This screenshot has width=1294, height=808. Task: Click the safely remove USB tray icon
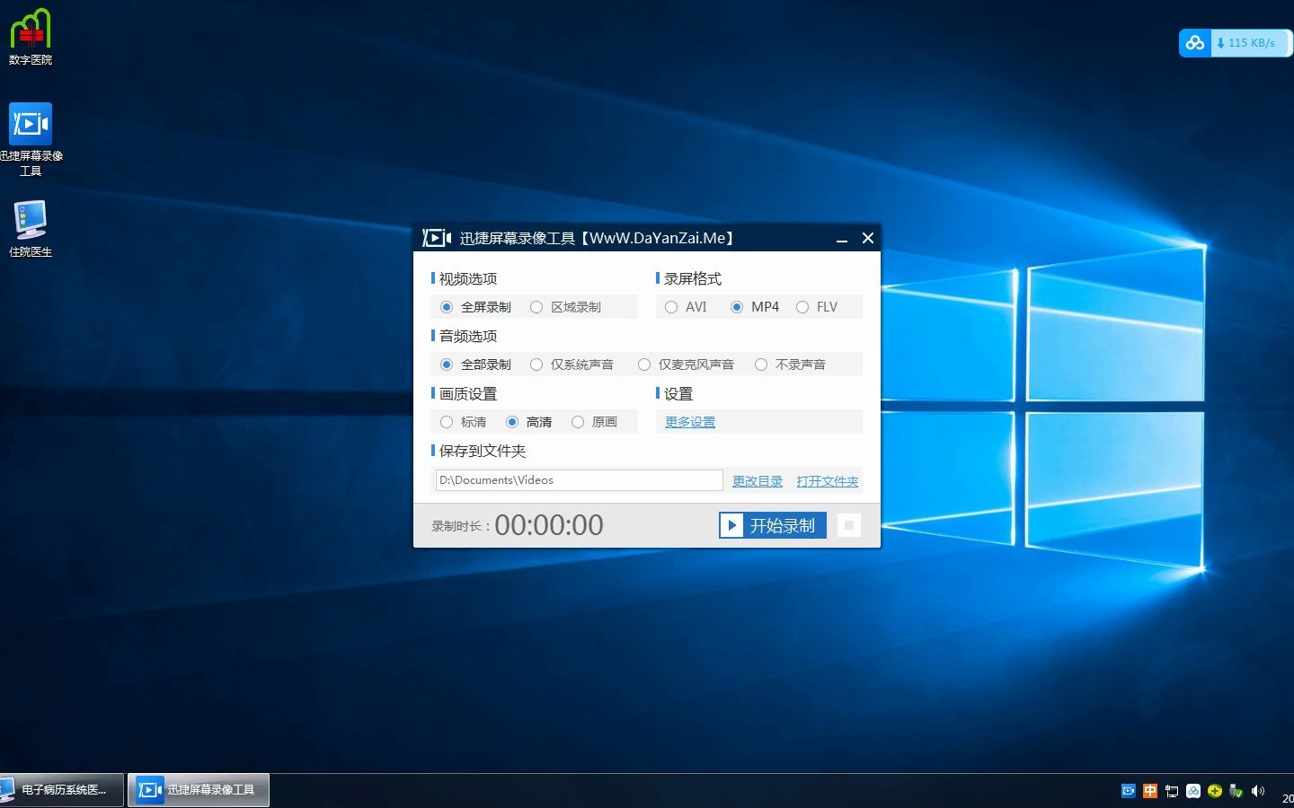(1236, 791)
